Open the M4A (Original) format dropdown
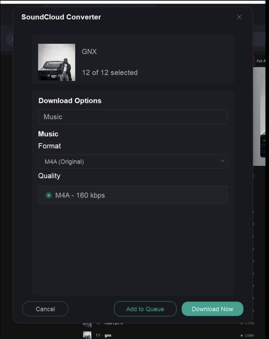 [133, 162]
